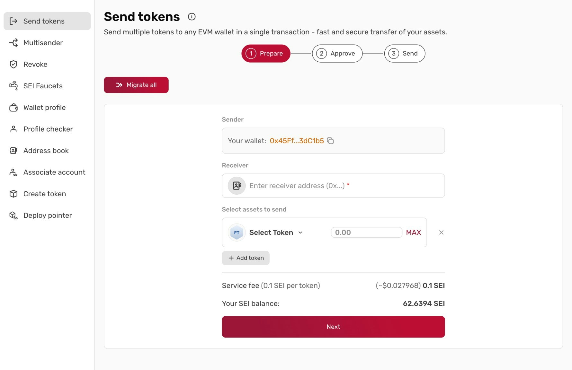Open Address book from the sidebar
Screen dimensions: 572x370
(x=46, y=150)
